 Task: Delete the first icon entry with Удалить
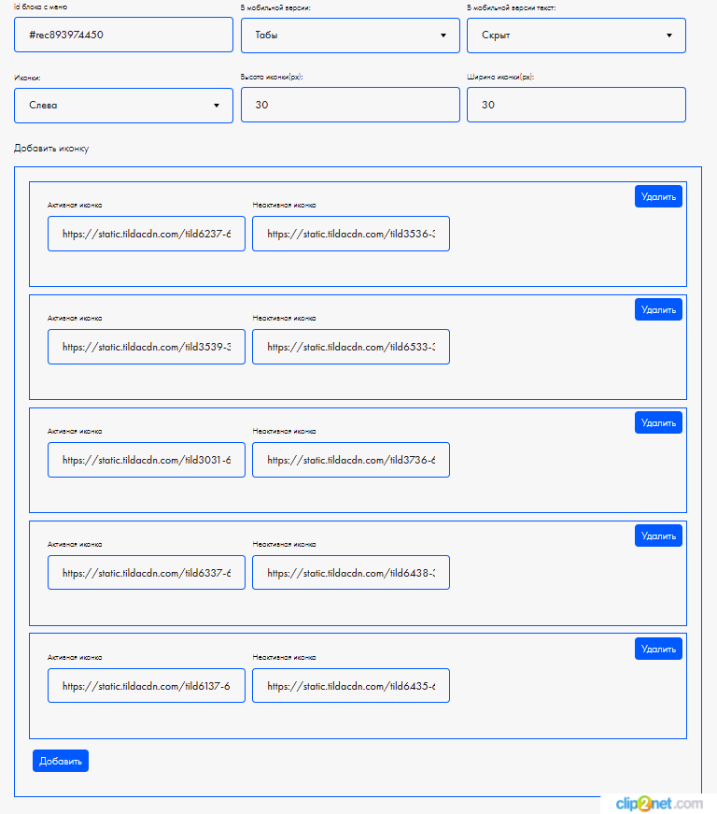(658, 196)
